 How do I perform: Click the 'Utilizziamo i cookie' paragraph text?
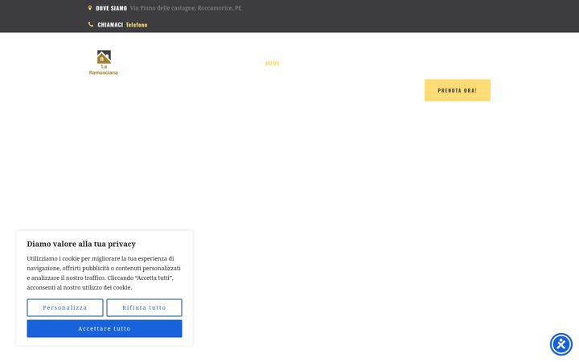coord(104,273)
